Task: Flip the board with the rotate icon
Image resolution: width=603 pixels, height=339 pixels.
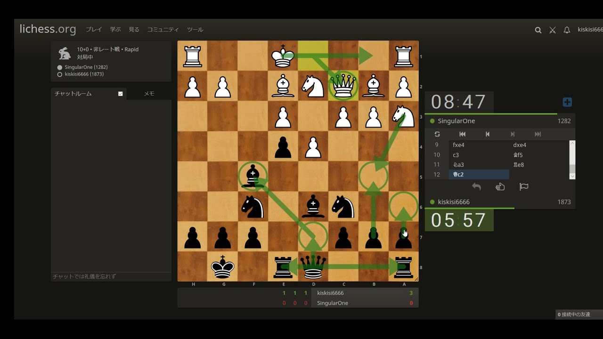Action: pyautogui.click(x=437, y=134)
